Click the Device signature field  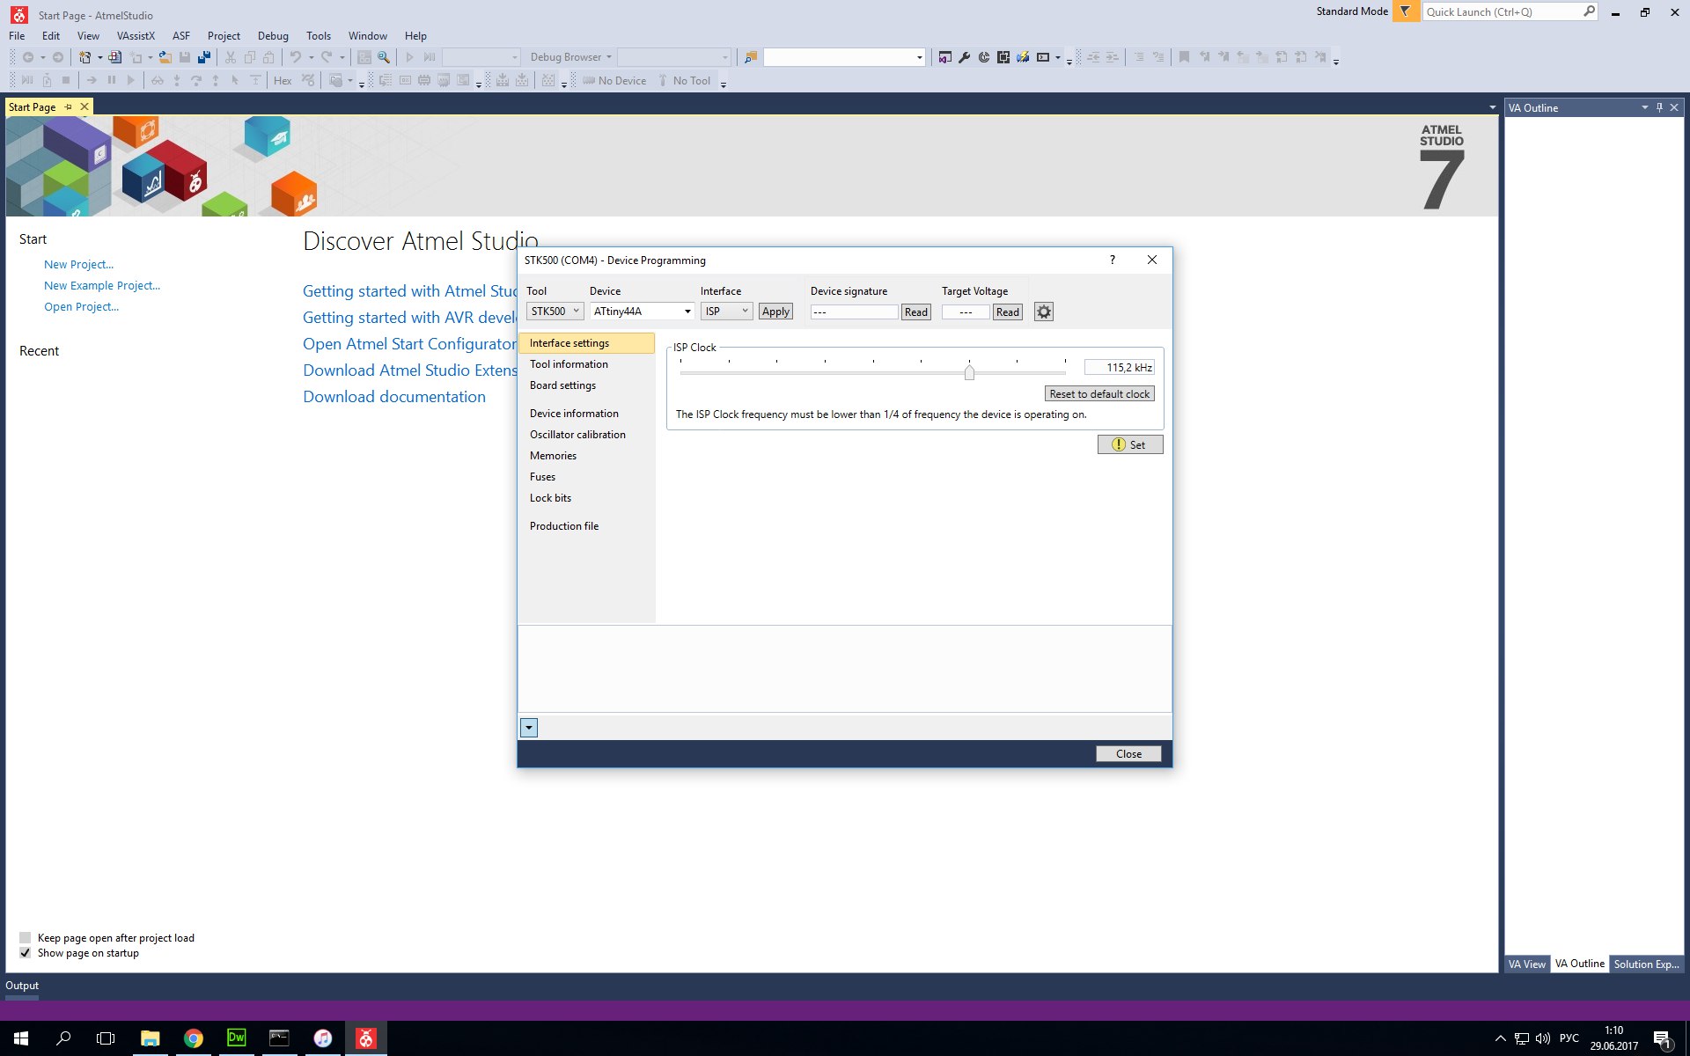pyautogui.click(x=854, y=312)
